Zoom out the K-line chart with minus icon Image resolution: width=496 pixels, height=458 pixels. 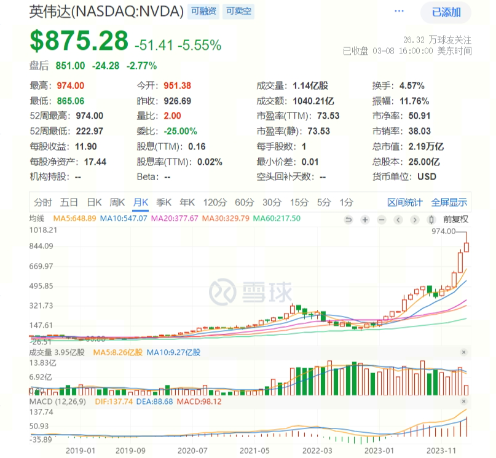pos(382,219)
